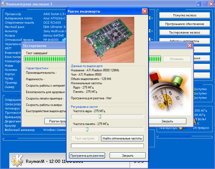This screenshot has width=215, height=169.
Task: Click the KDE gear icon near RaymanM
Action: click(17, 160)
